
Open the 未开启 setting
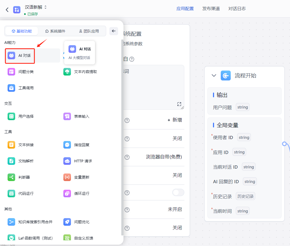point(175,209)
